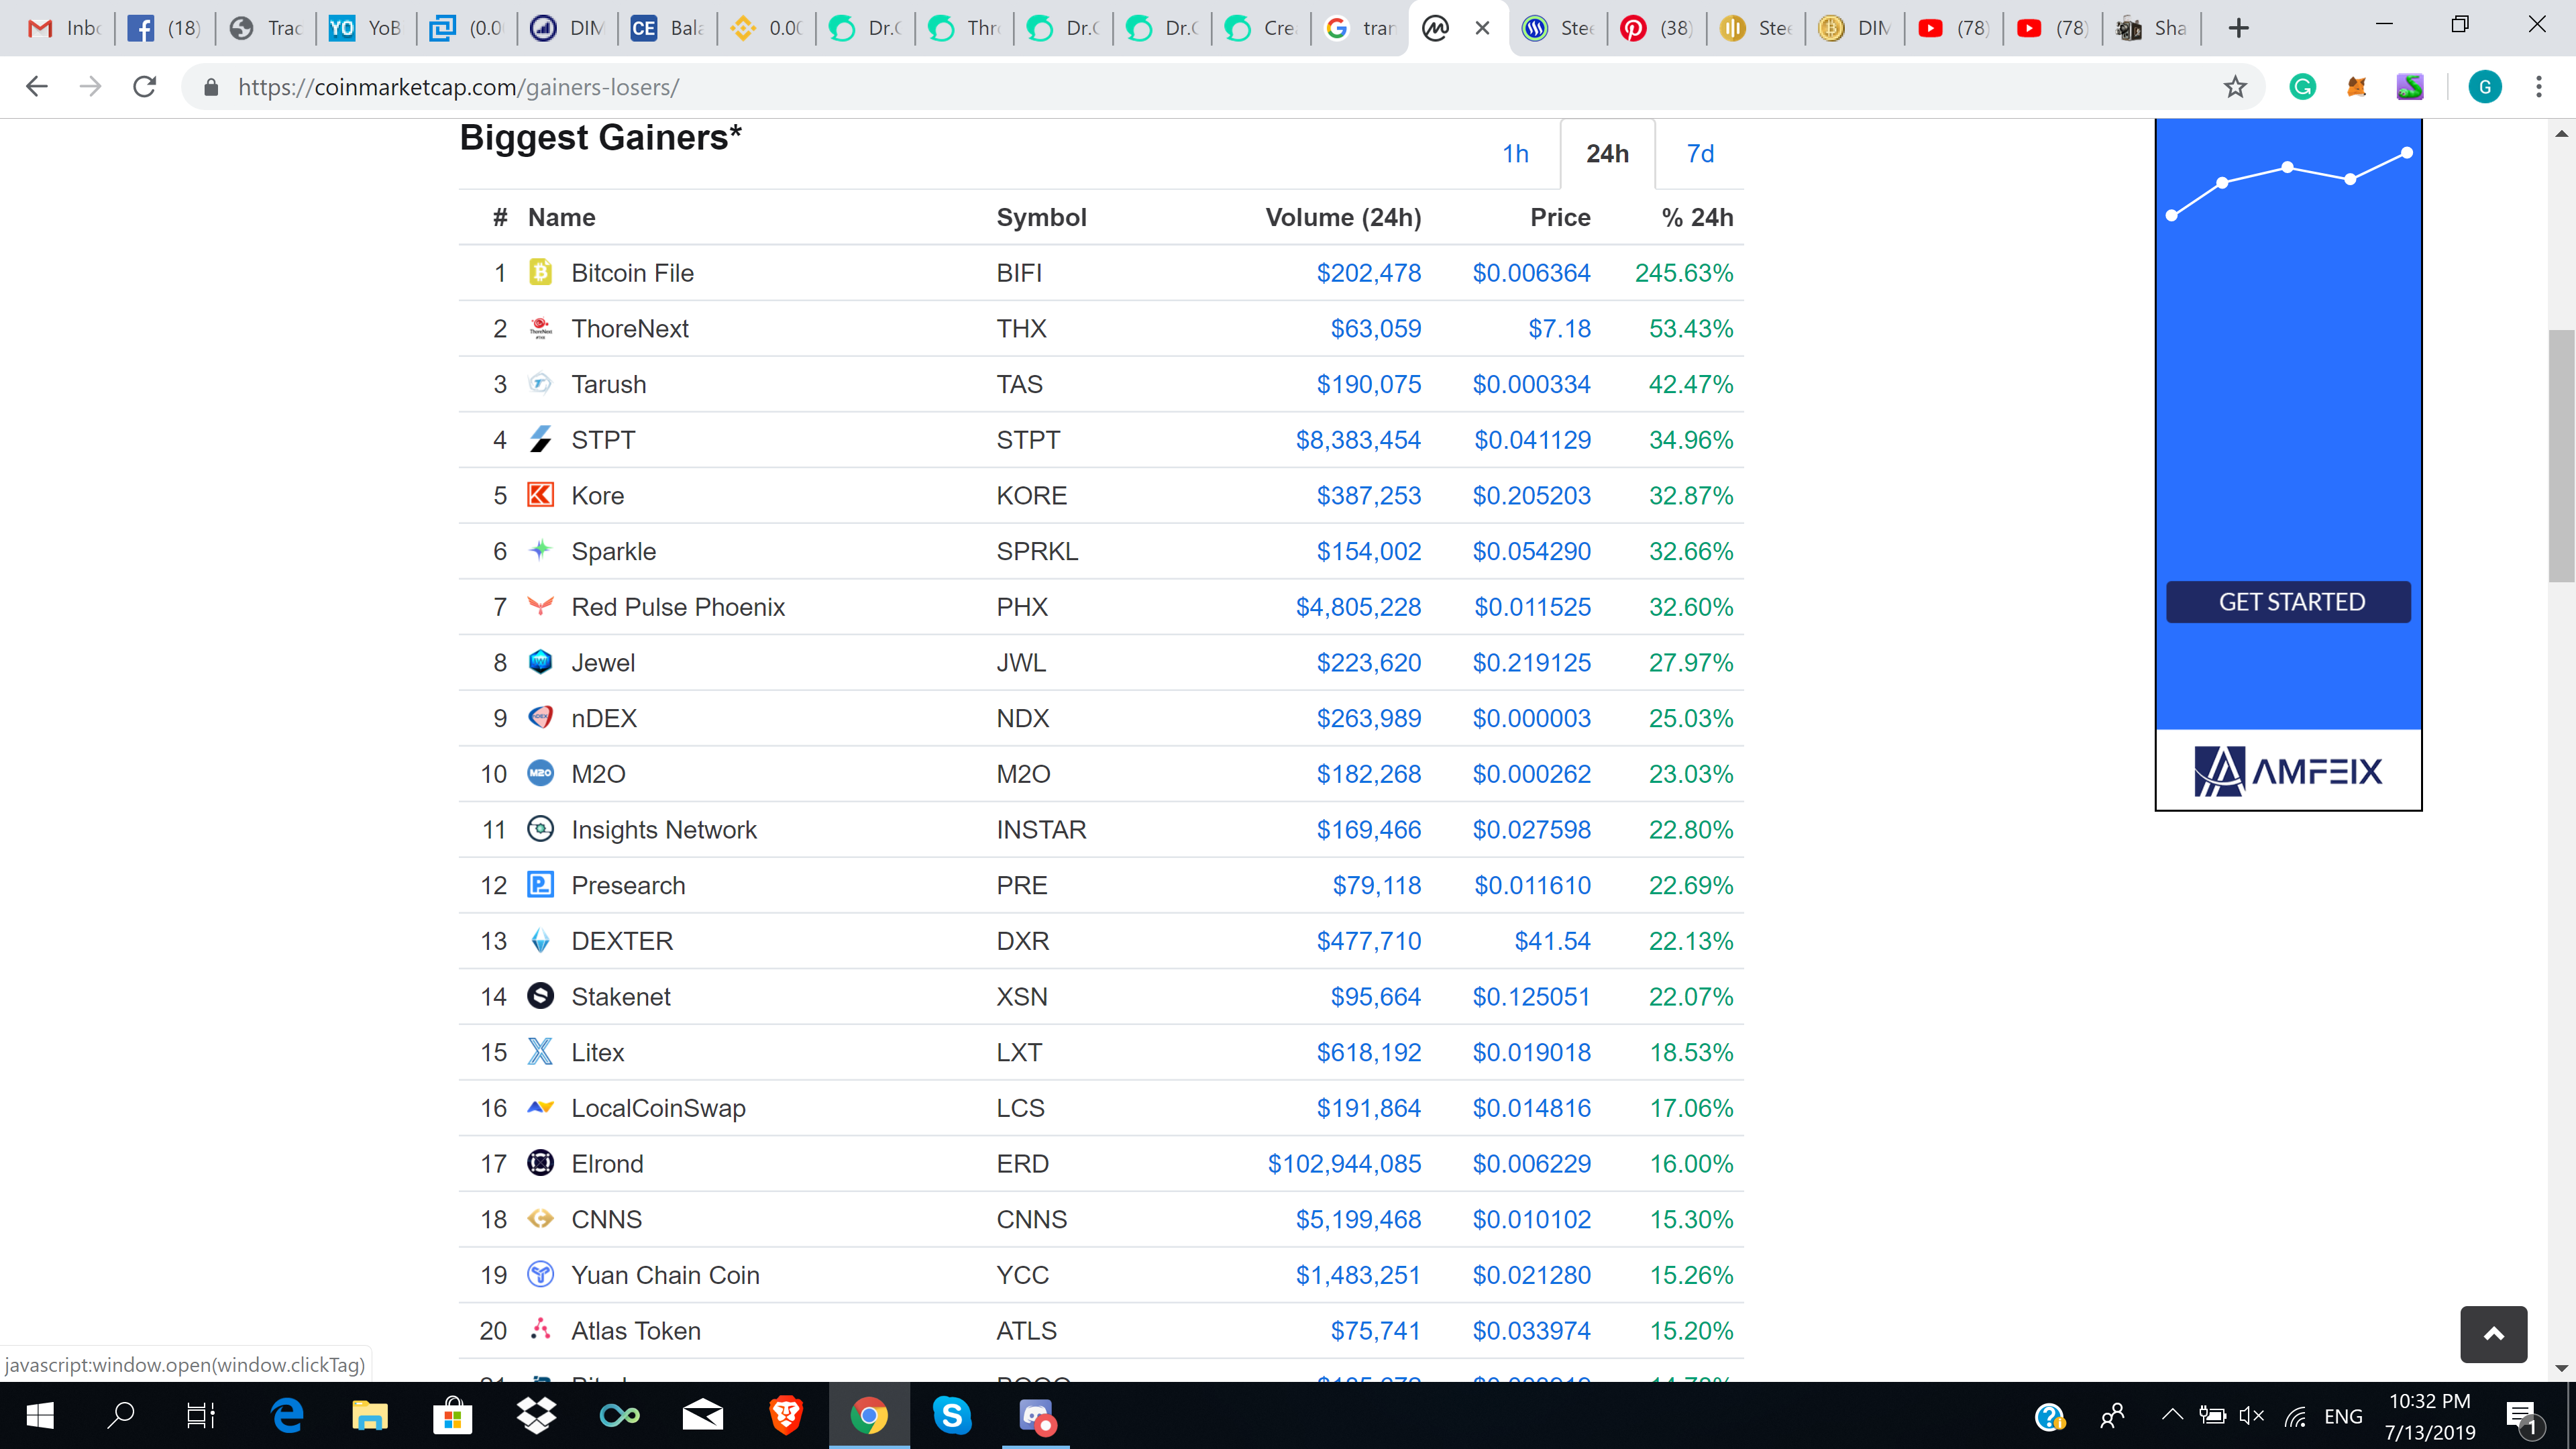This screenshot has width=2576, height=1449.
Task: Click the Litex X logo icon
Action: click(540, 1052)
